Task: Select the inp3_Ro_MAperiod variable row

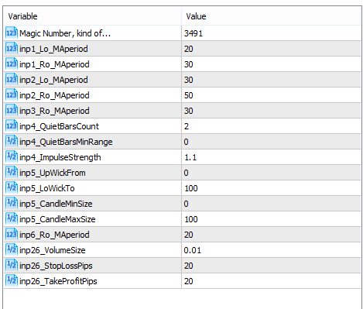Action: (x=183, y=111)
